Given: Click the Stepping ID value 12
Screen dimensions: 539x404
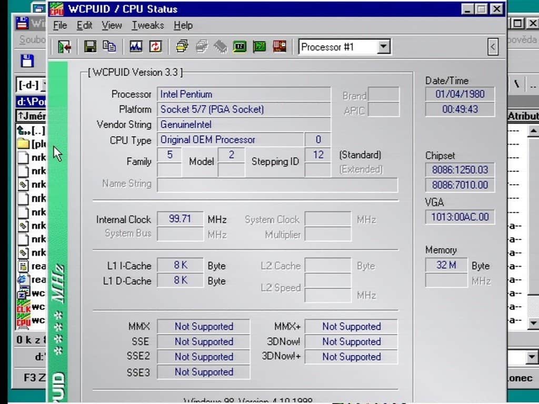Looking at the screenshot, I should coord(318,155).
